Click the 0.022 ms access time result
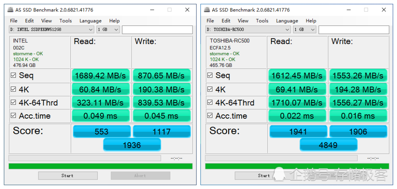This screenshot has width=397, height=189. point(297,116)
